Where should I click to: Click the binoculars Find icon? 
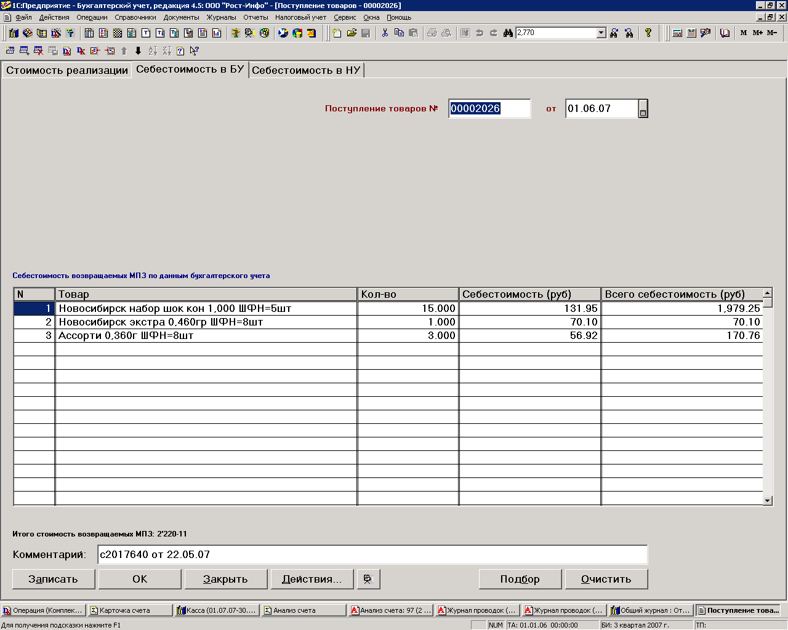(x=508, y=33)
